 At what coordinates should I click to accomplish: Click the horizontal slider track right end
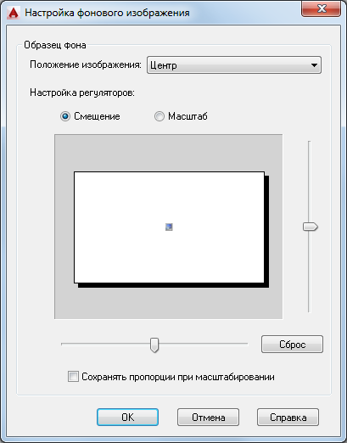coord(245,344)
